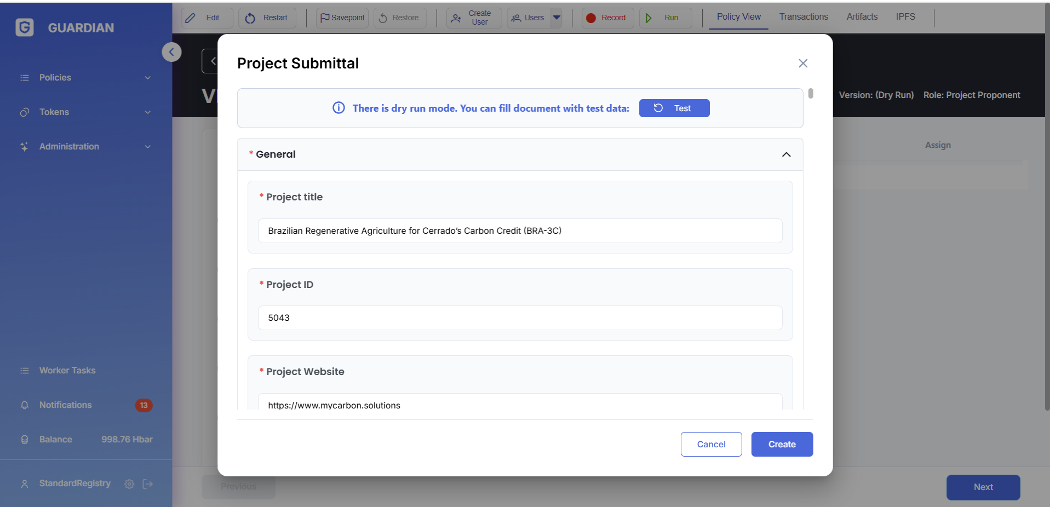Close the Project Submittal dialog
Screen dimensions: 1050x507
[x=803, y=64]
